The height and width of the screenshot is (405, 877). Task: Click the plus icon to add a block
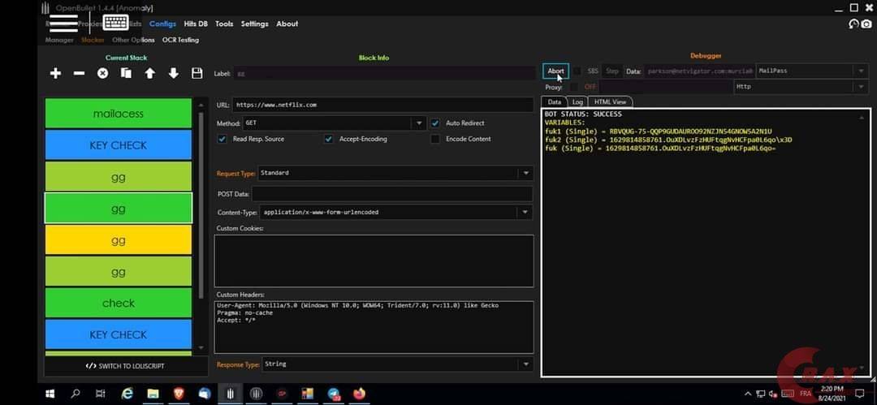(55, 73)
